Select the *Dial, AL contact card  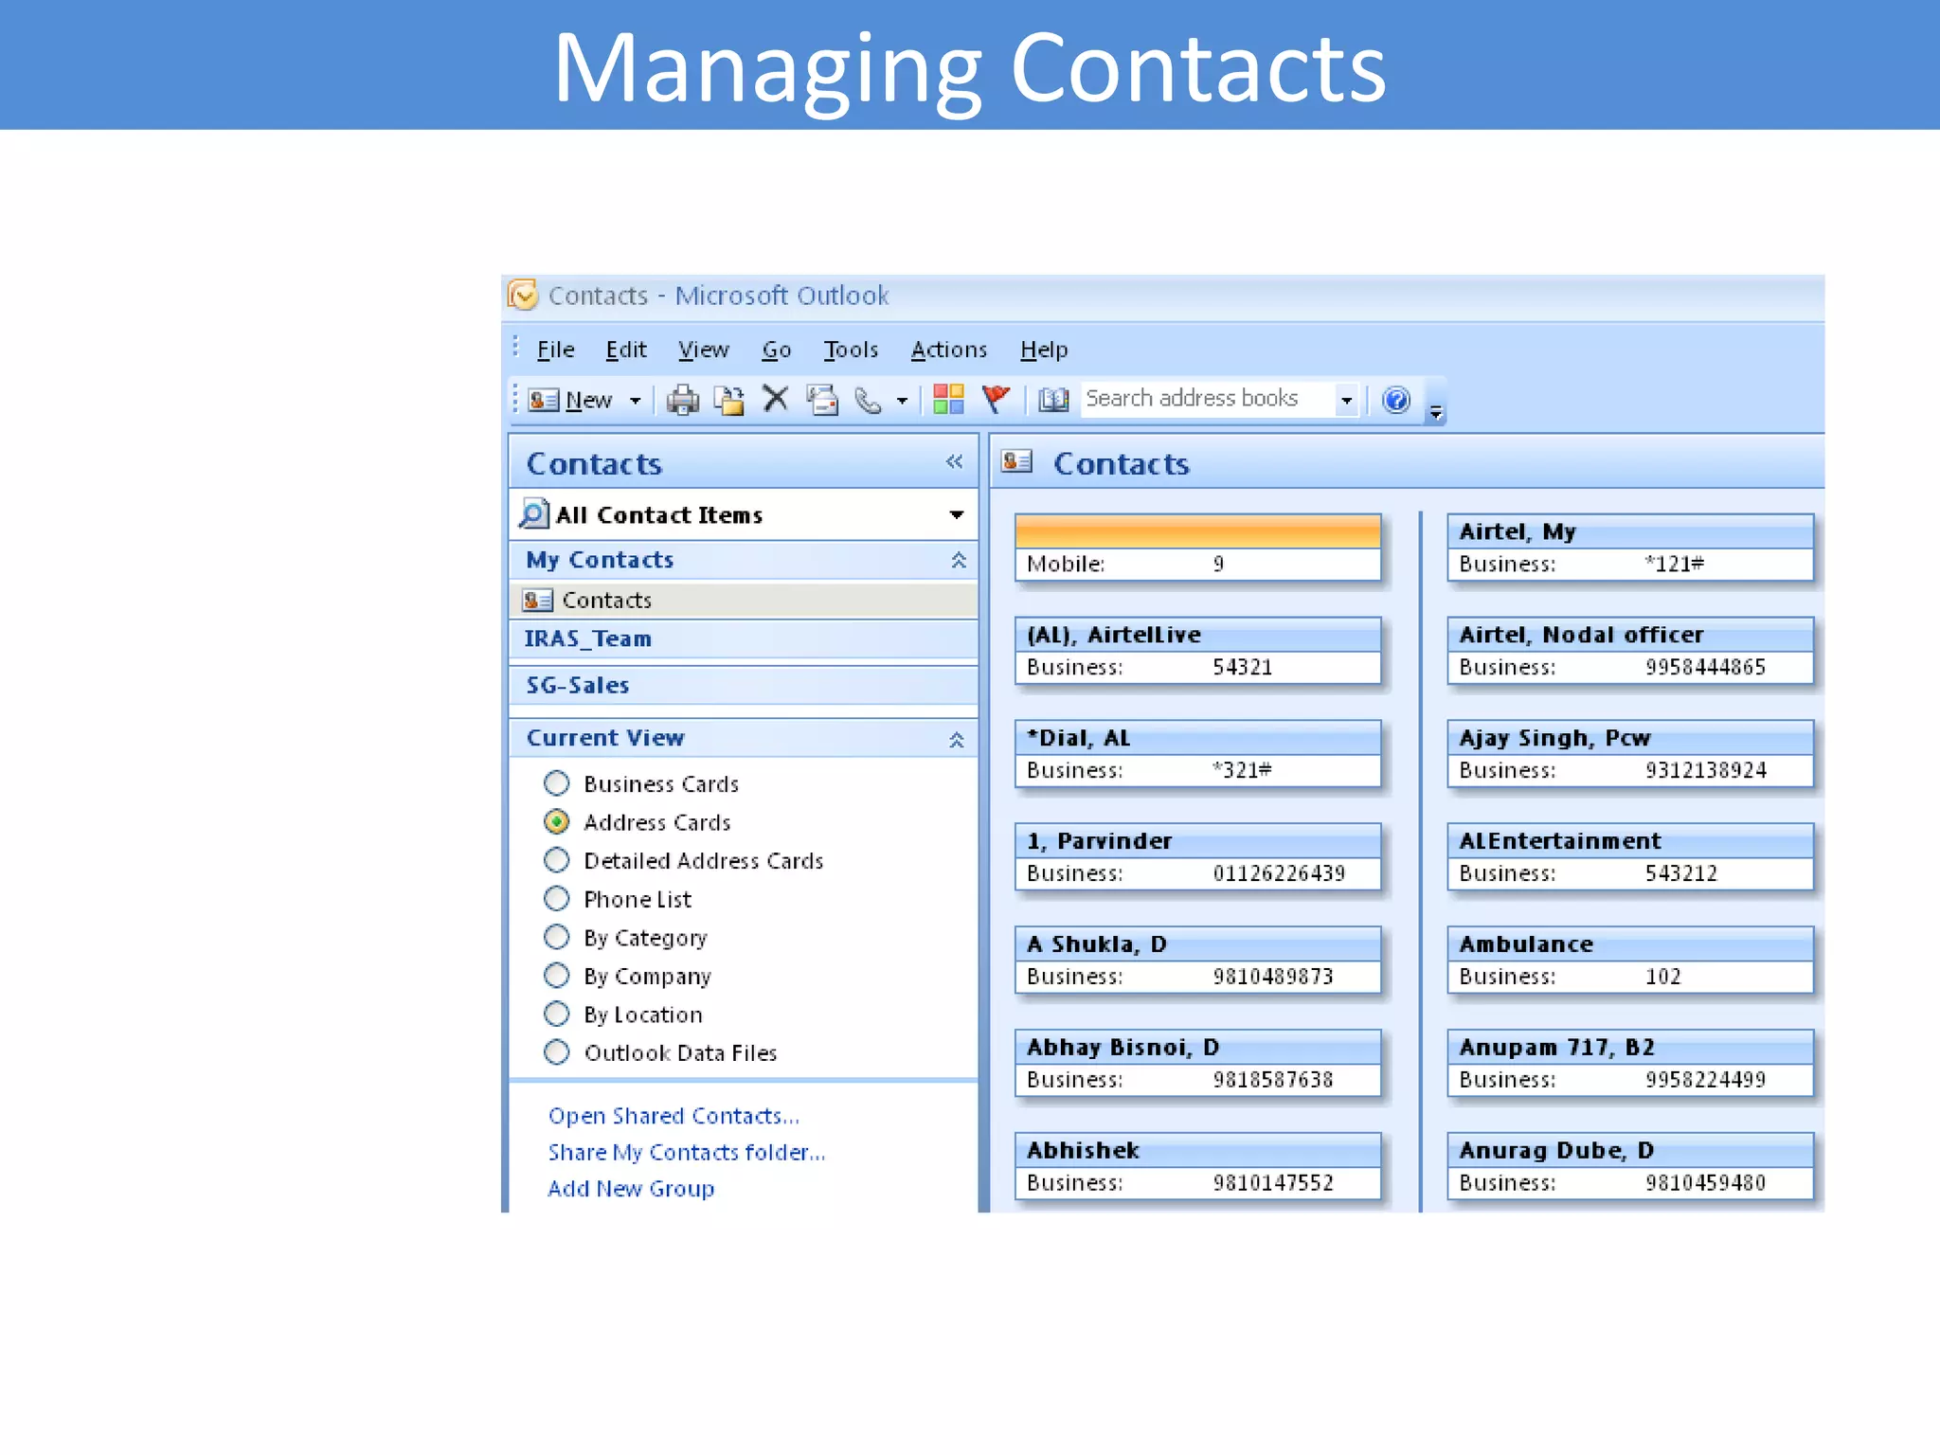1197,754
